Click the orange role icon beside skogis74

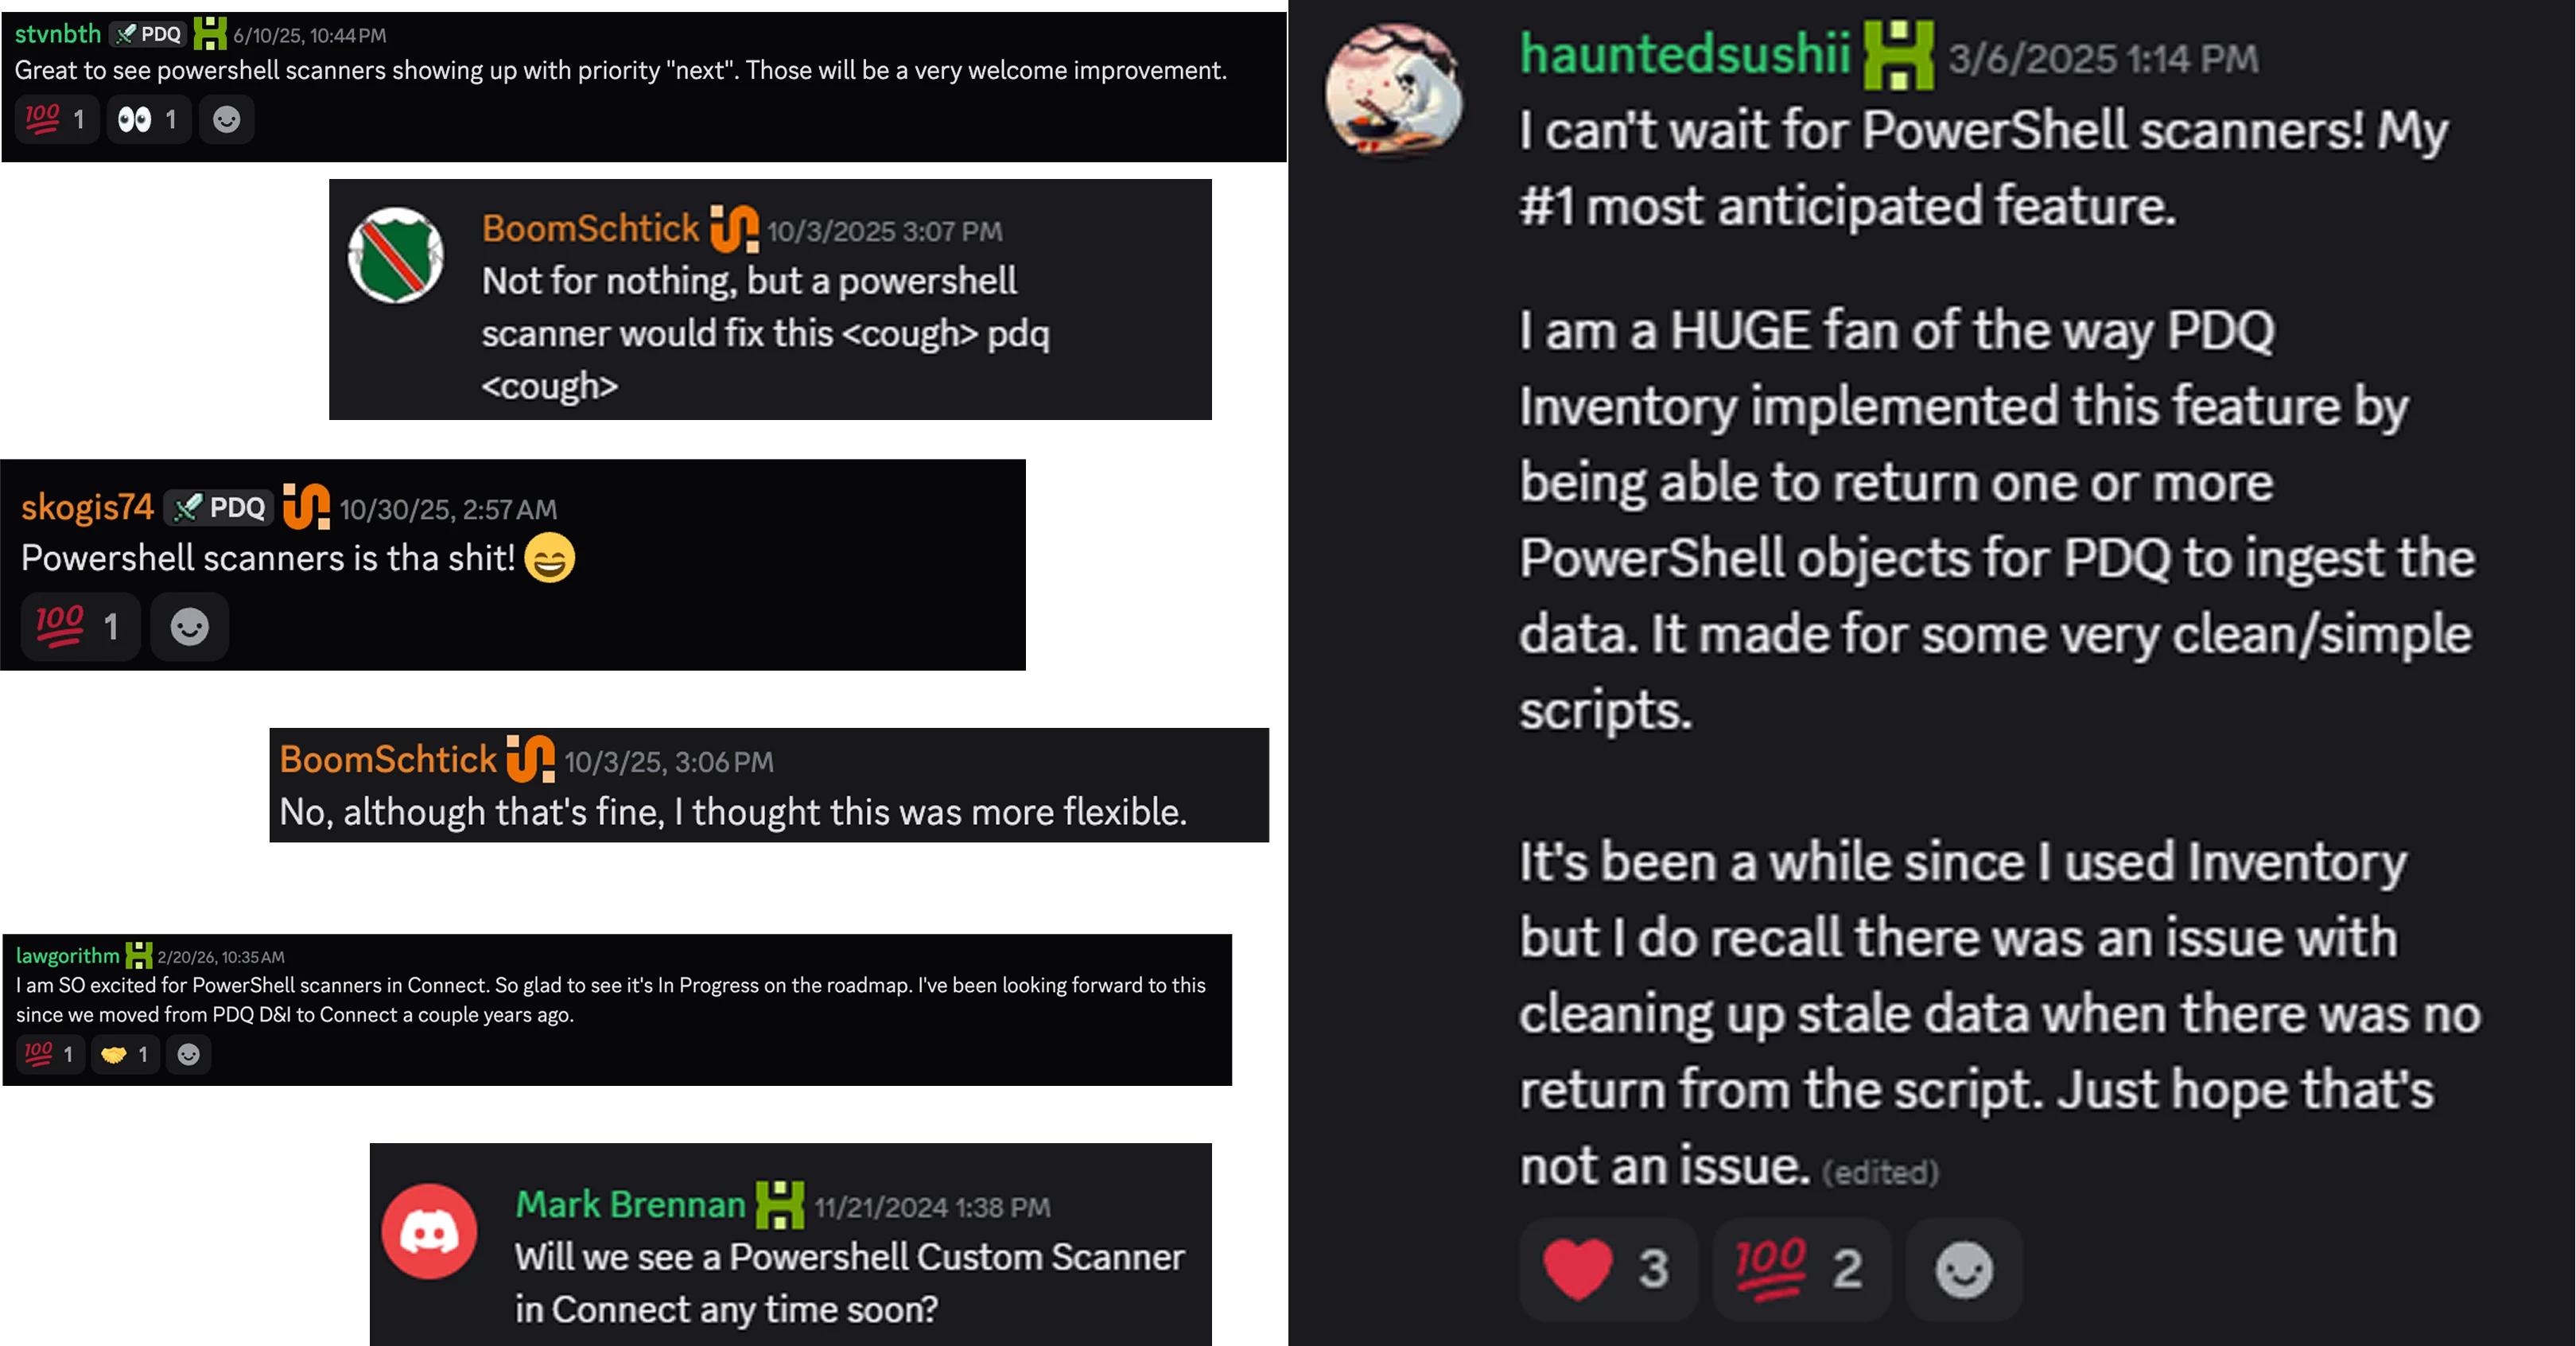pyautogui.click(x=306, y=506)
